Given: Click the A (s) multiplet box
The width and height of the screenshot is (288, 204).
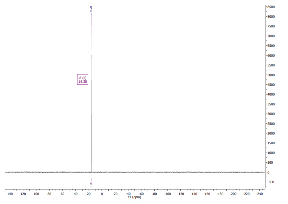Looking at the screenshot, I should (83, 80).
